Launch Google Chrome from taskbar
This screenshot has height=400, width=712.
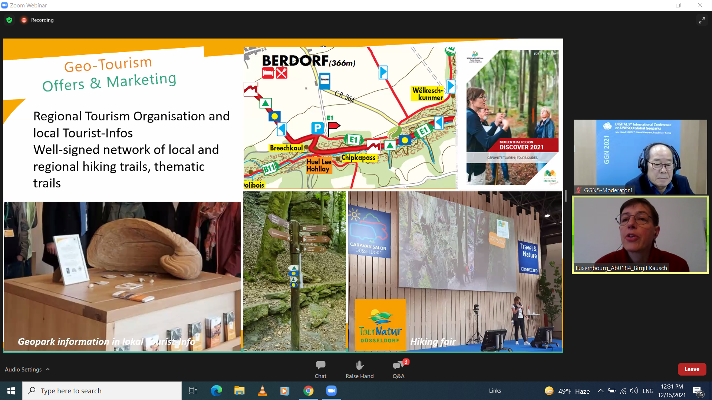point(308,391)
